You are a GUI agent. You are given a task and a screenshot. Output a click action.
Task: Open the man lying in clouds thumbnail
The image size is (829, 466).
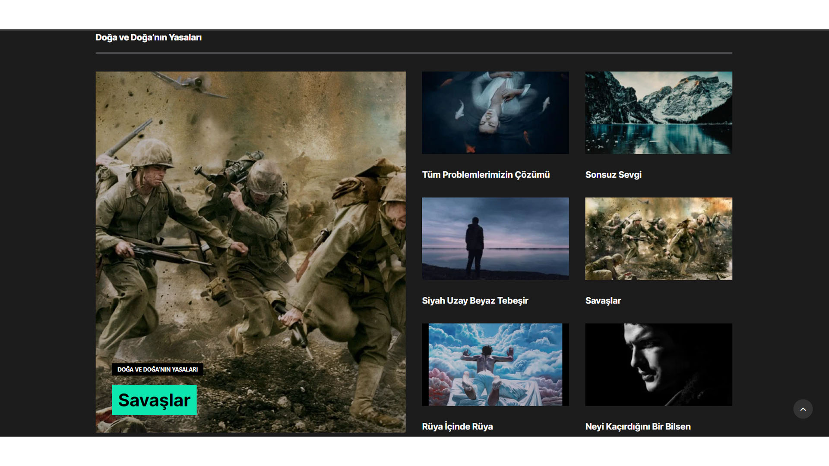(x=495, y=365)
